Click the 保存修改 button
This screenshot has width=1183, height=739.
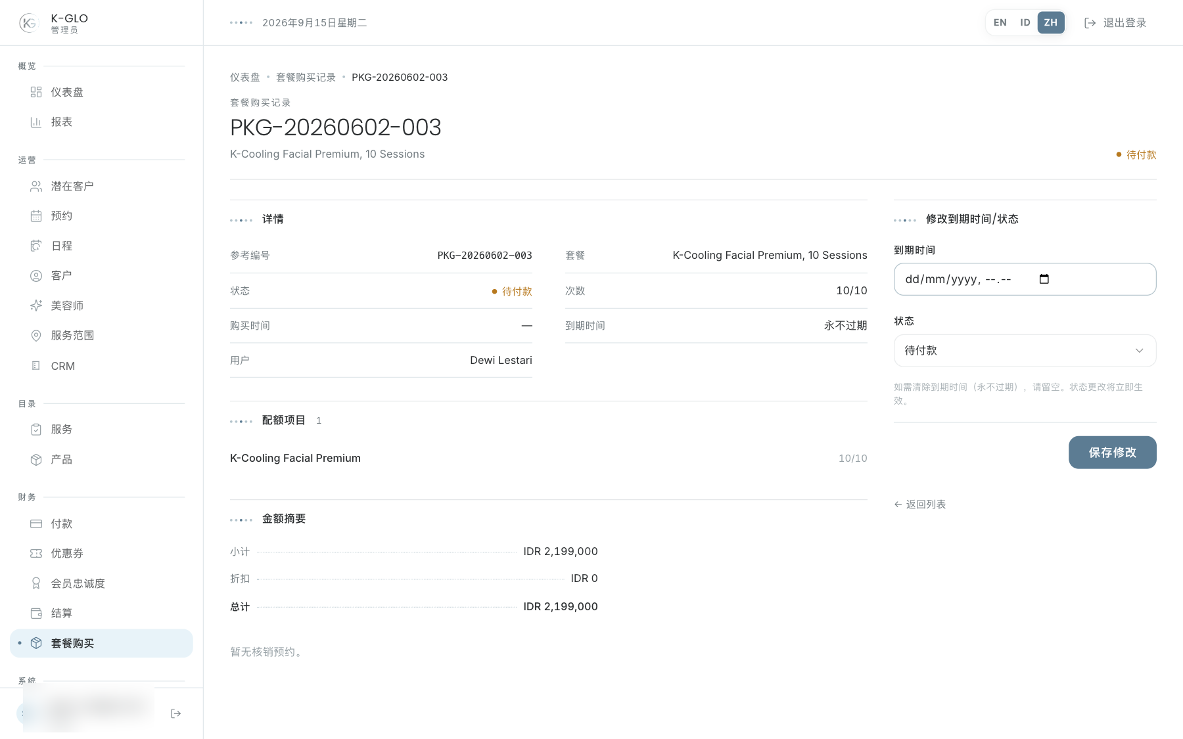[x=1112, y=453]
